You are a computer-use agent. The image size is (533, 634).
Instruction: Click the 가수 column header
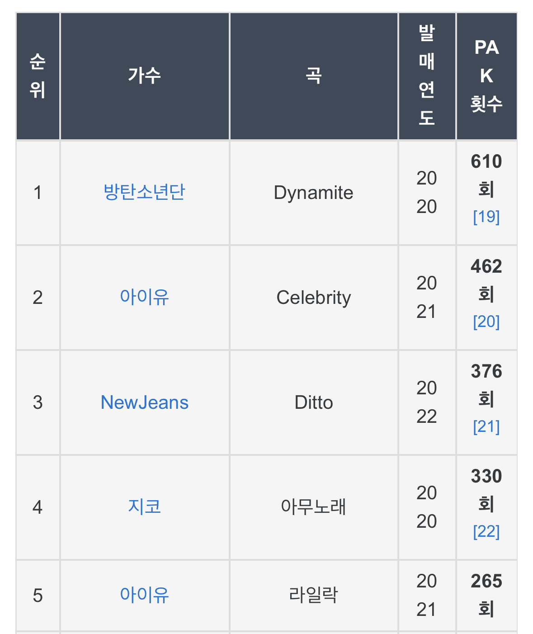point(145,76)
